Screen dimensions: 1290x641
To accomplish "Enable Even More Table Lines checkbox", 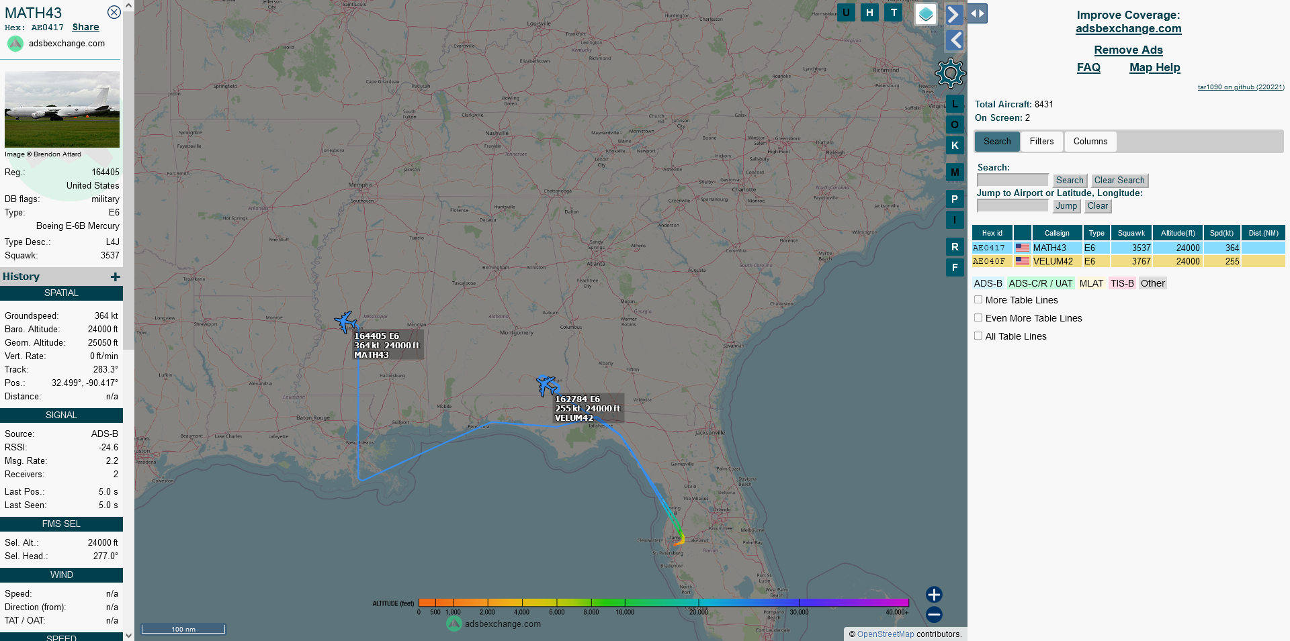I will [978, 318].
